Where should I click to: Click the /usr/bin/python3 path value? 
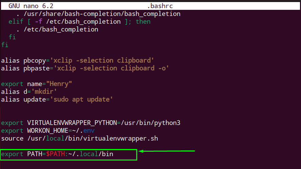150,123
